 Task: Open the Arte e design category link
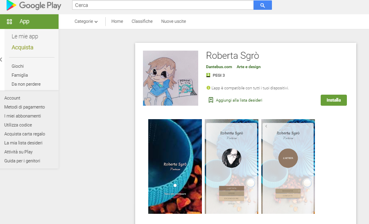point(249,67)
